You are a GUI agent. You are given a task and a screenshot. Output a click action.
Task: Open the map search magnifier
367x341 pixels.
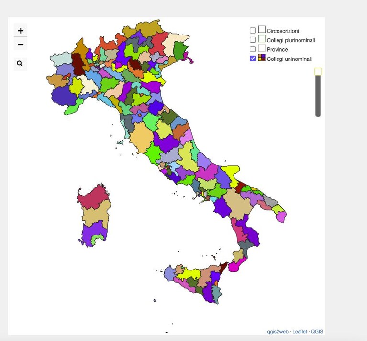click(x=20, y=64)
